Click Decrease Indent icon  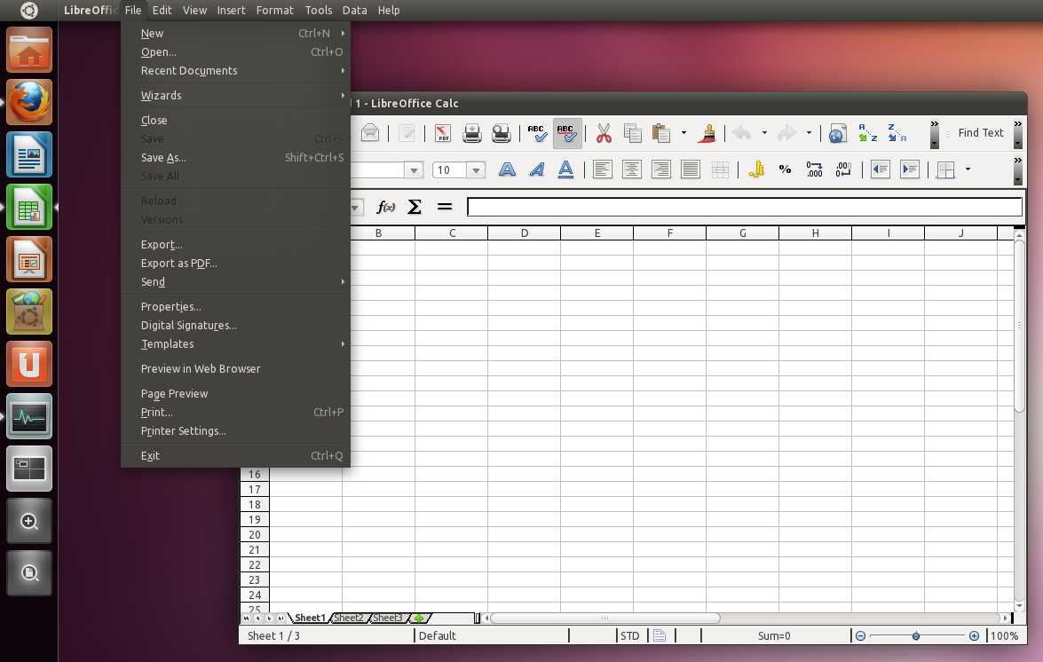tap(880, 170)
